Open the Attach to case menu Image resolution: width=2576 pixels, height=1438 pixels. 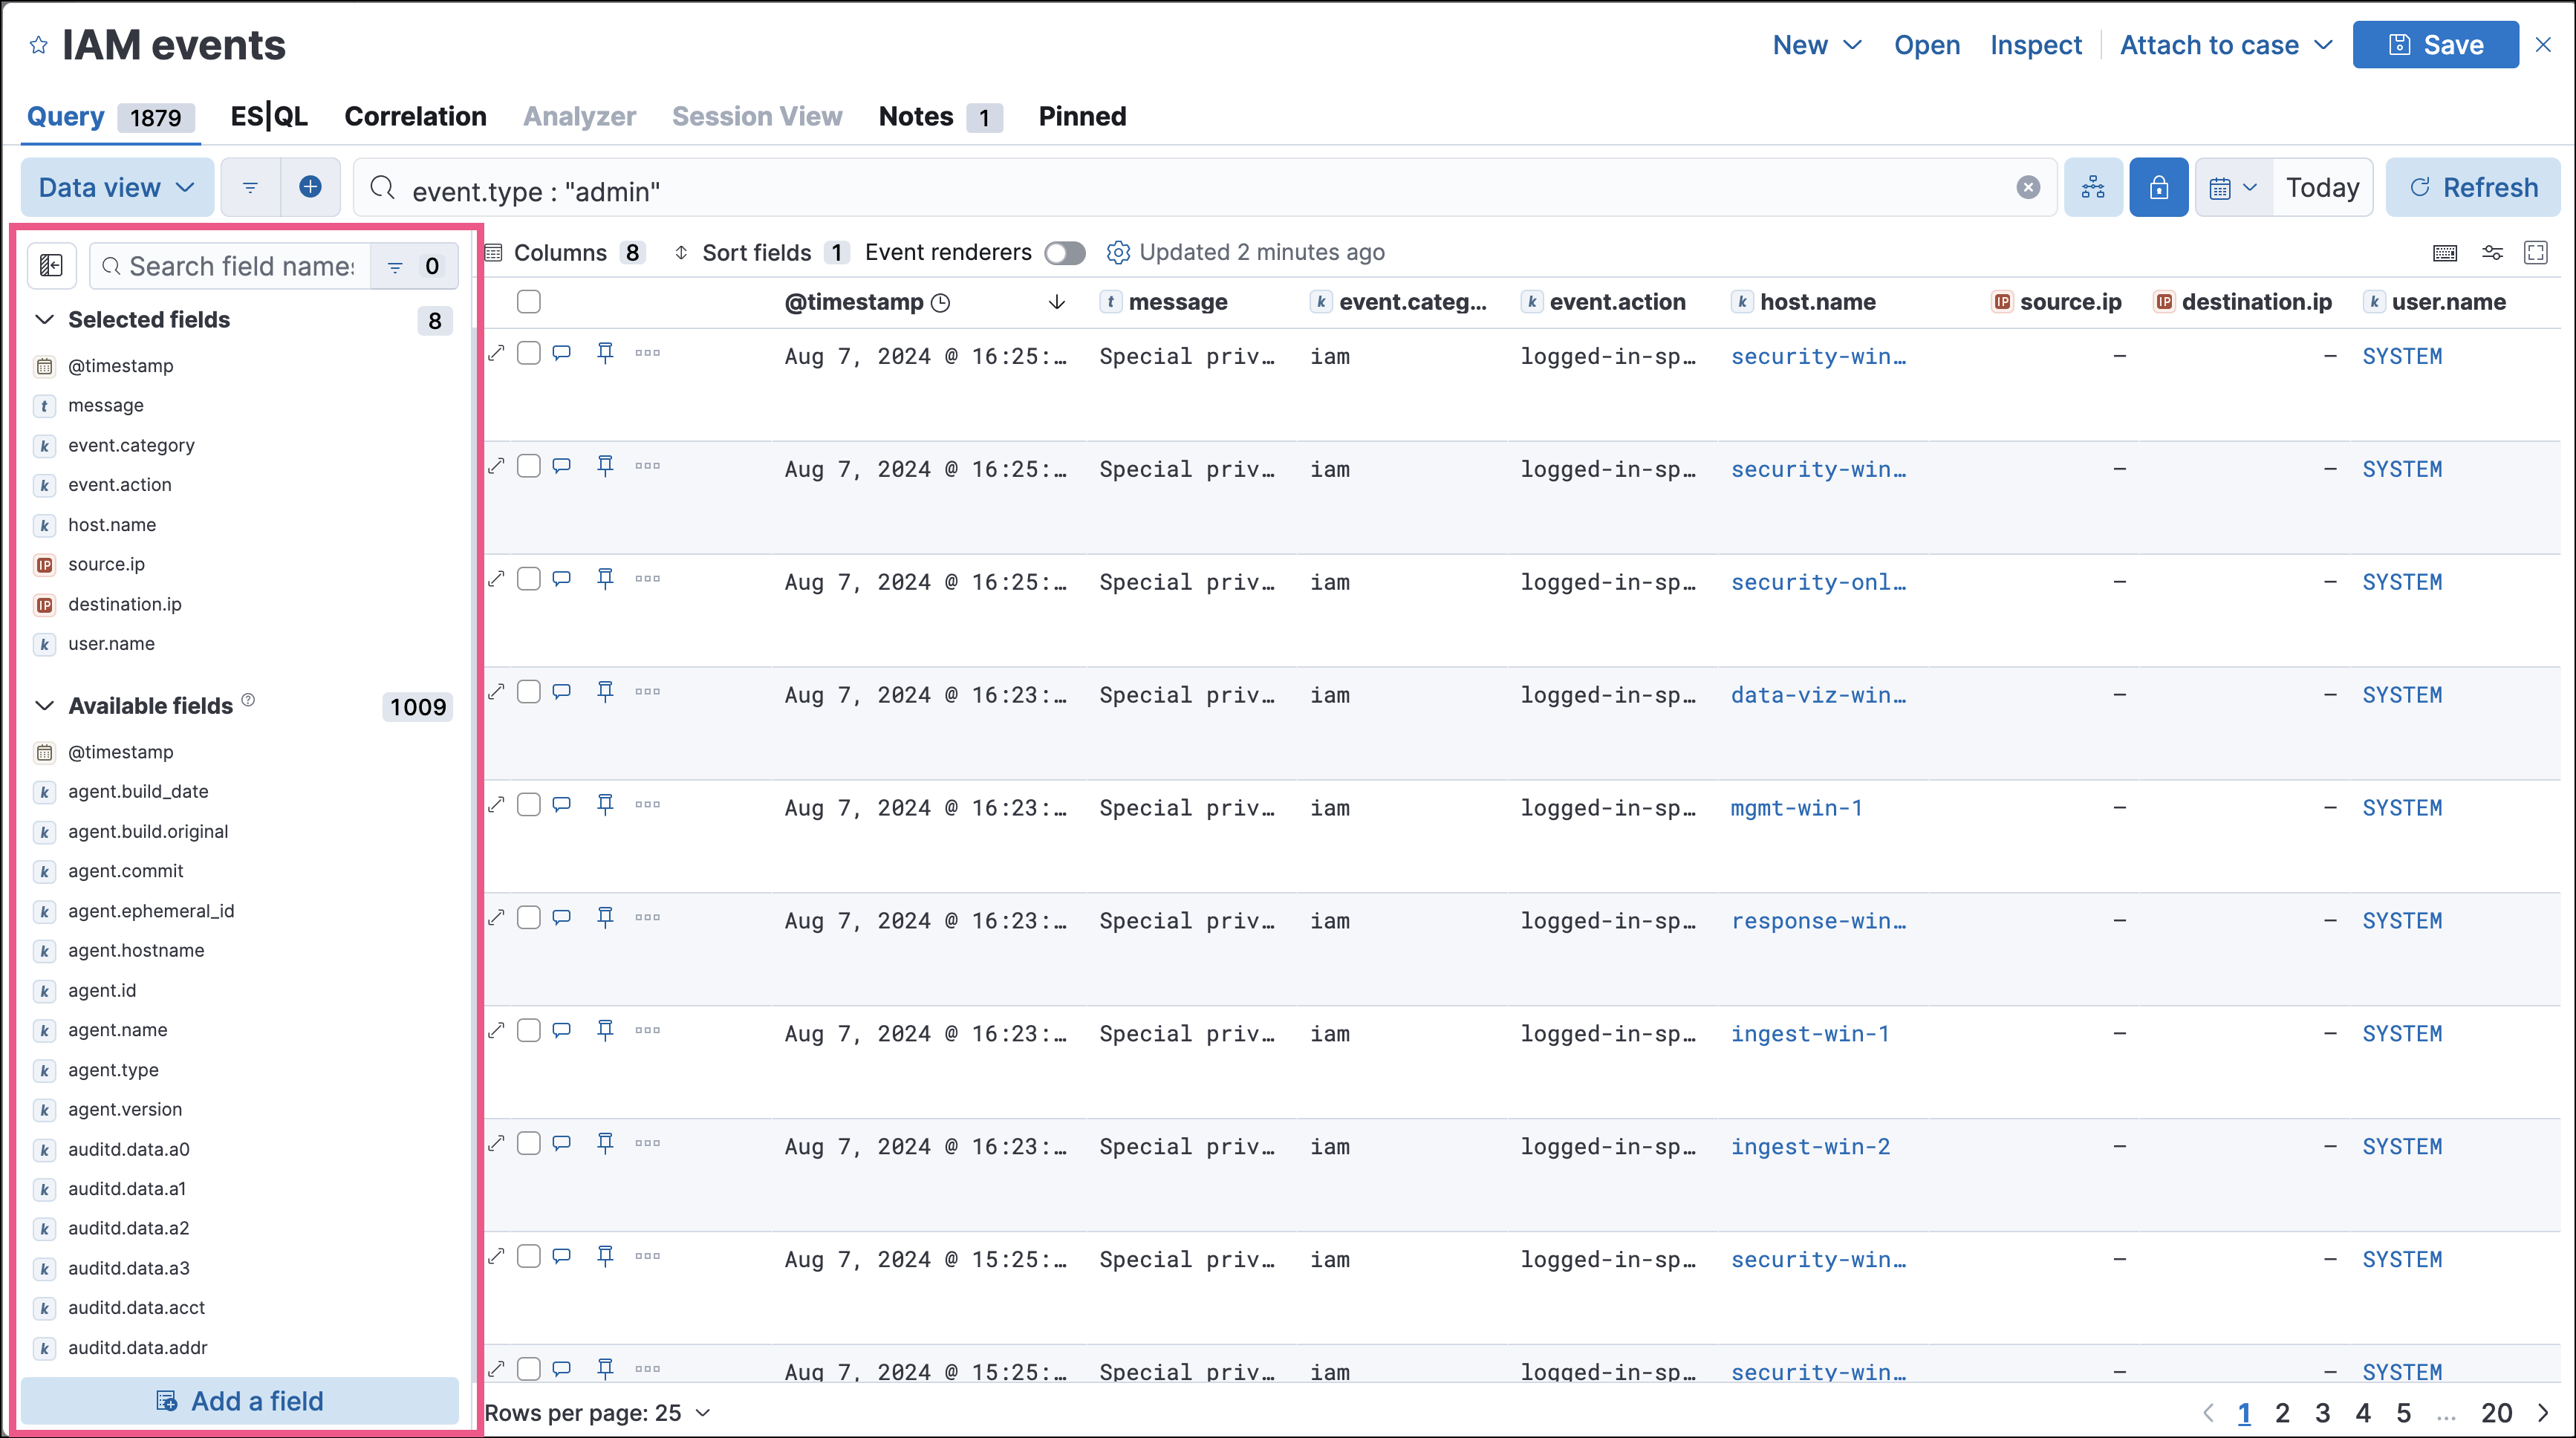click(x=2224, y=44)
